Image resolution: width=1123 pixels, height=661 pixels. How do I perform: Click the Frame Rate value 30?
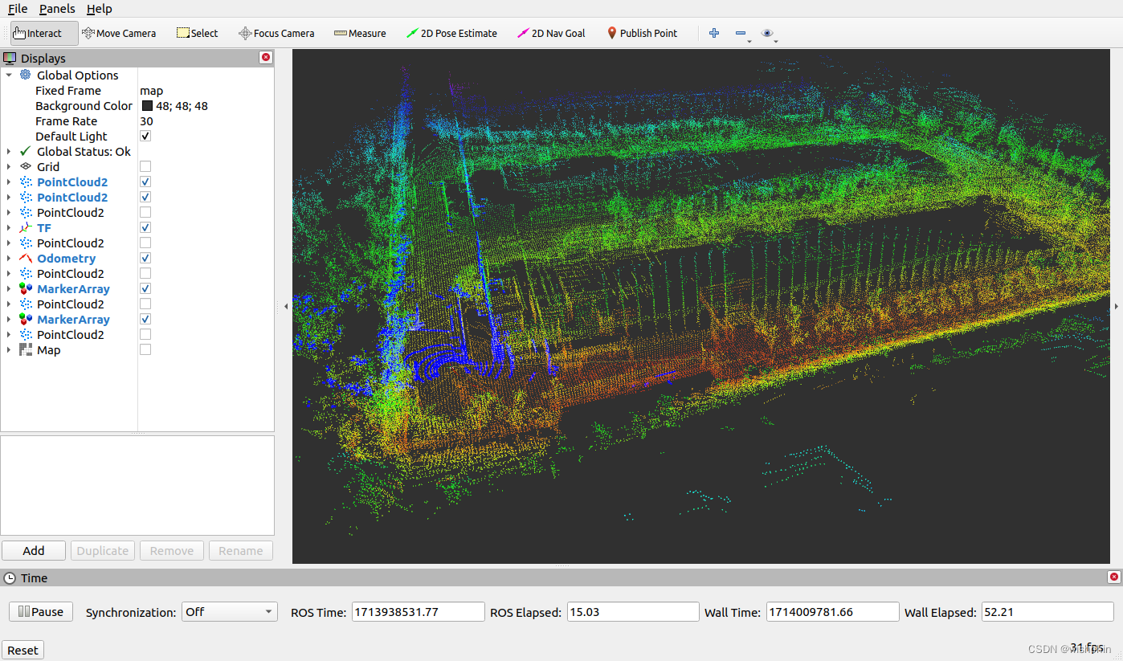(146, 120)
